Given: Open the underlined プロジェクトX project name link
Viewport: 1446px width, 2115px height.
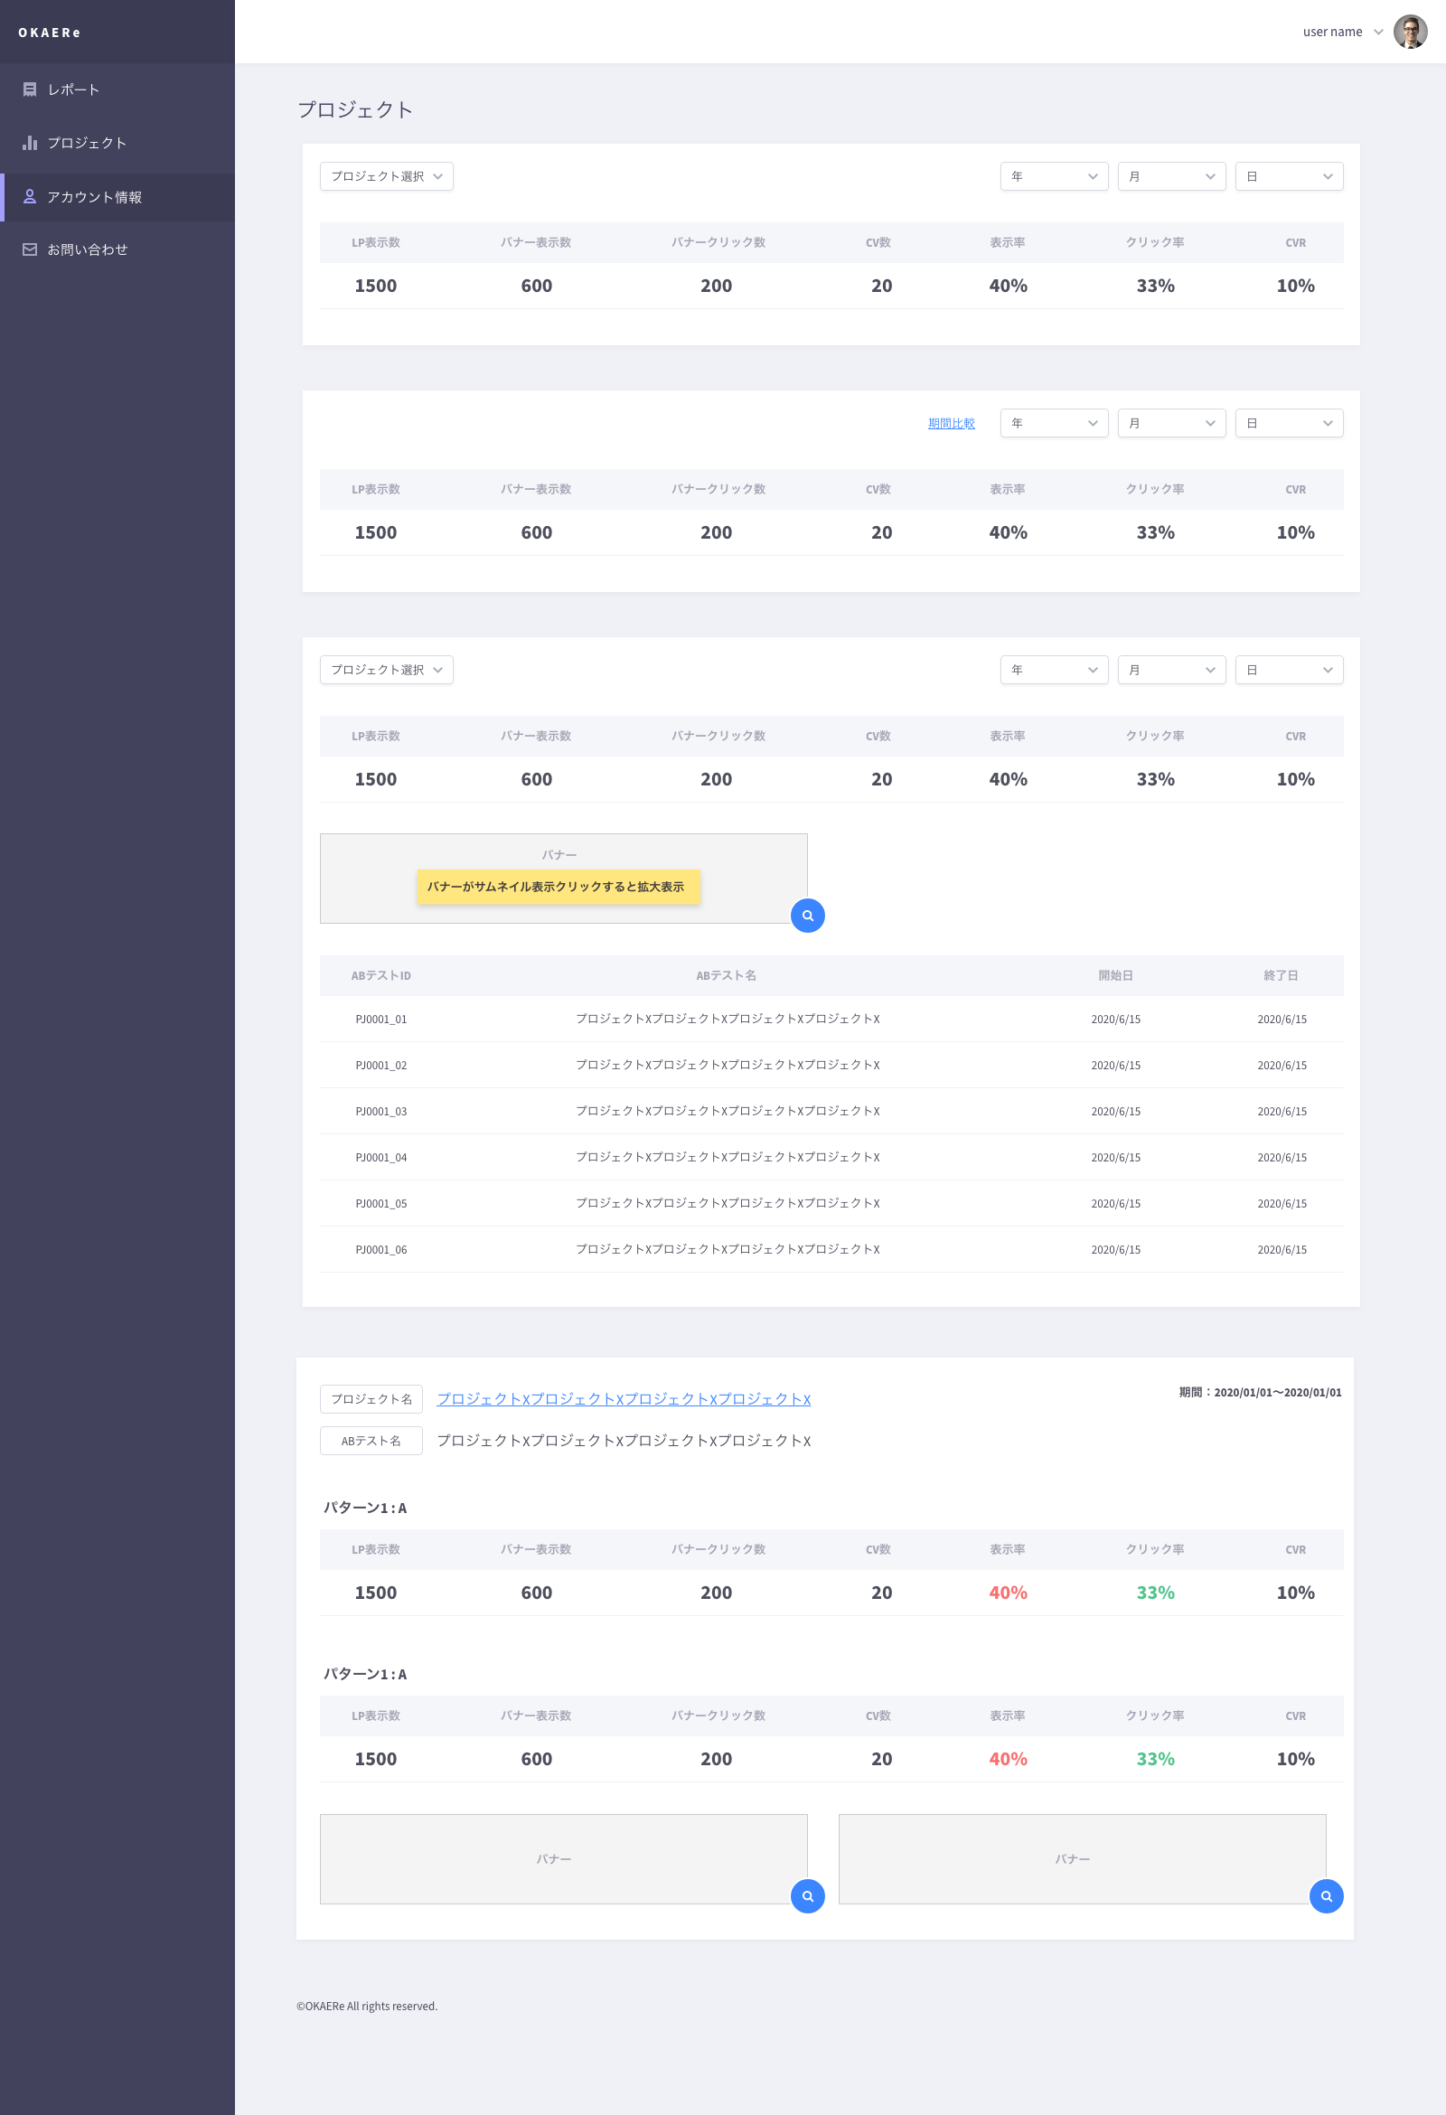Looking at the screenshot, I should coord(624,1399).
